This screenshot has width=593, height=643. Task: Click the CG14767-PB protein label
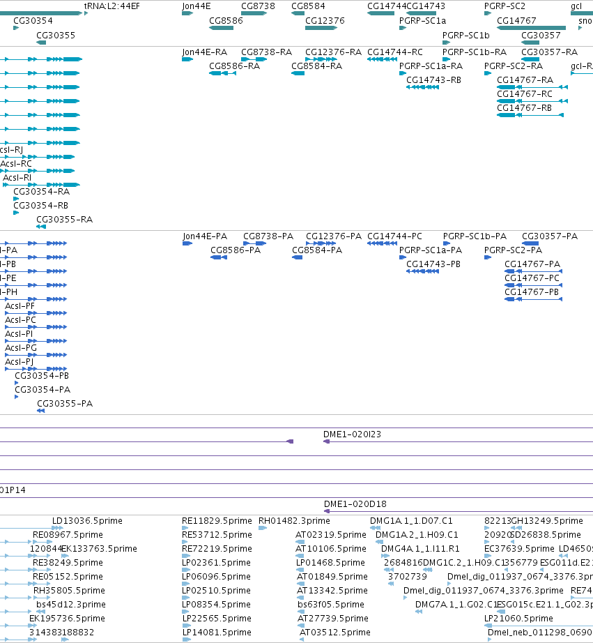tap(532, 292)
